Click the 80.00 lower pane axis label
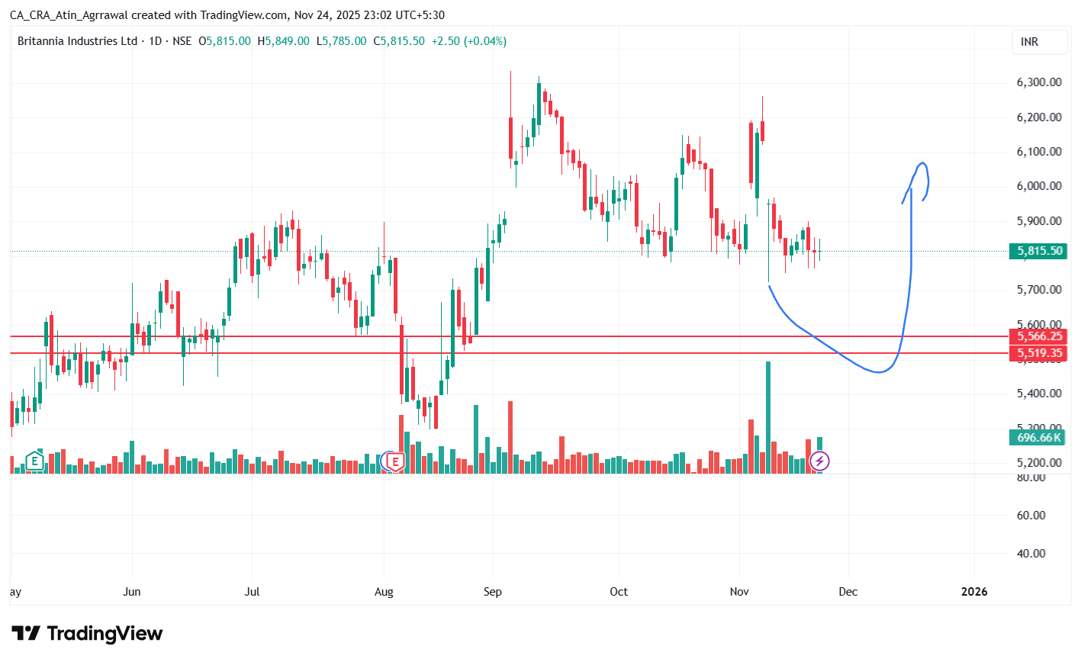Image resolution: width=1081 pixels, height=662 pixels. 1031,477
